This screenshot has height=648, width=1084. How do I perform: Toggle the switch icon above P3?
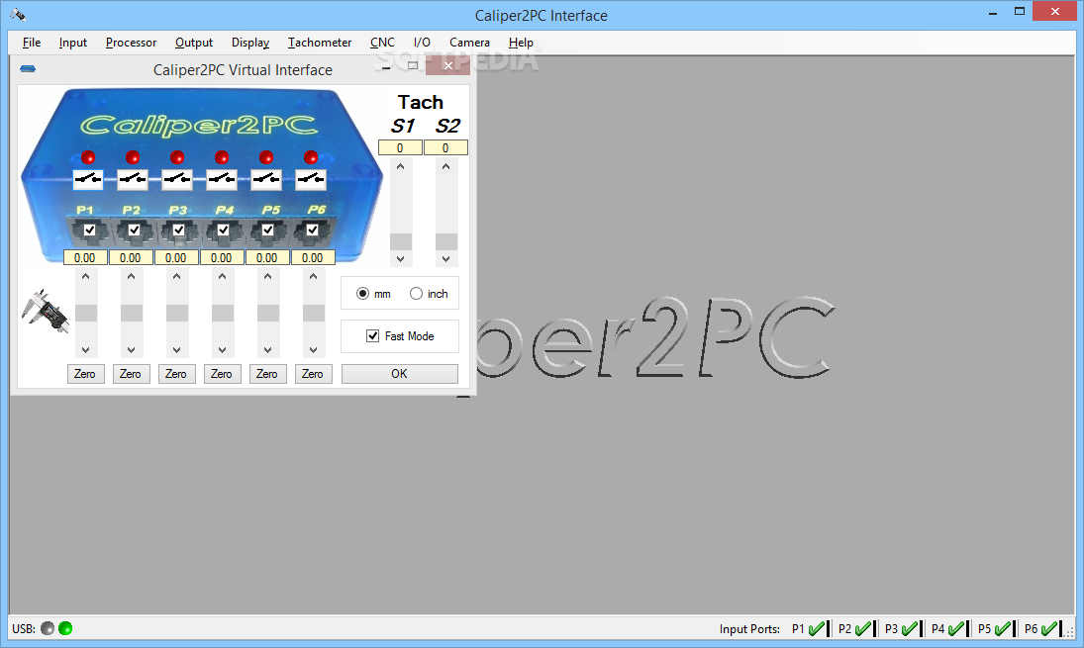pyautogui.click(x=177, y=180)
